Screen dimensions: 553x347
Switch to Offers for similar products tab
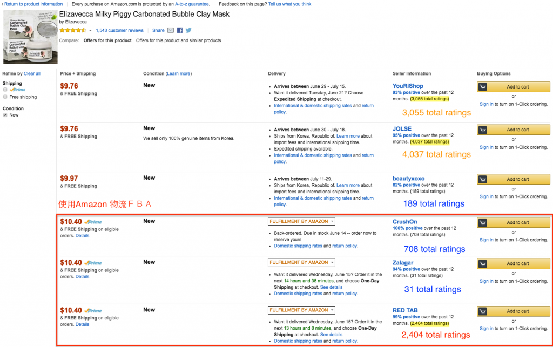click(x=178, y=40)
